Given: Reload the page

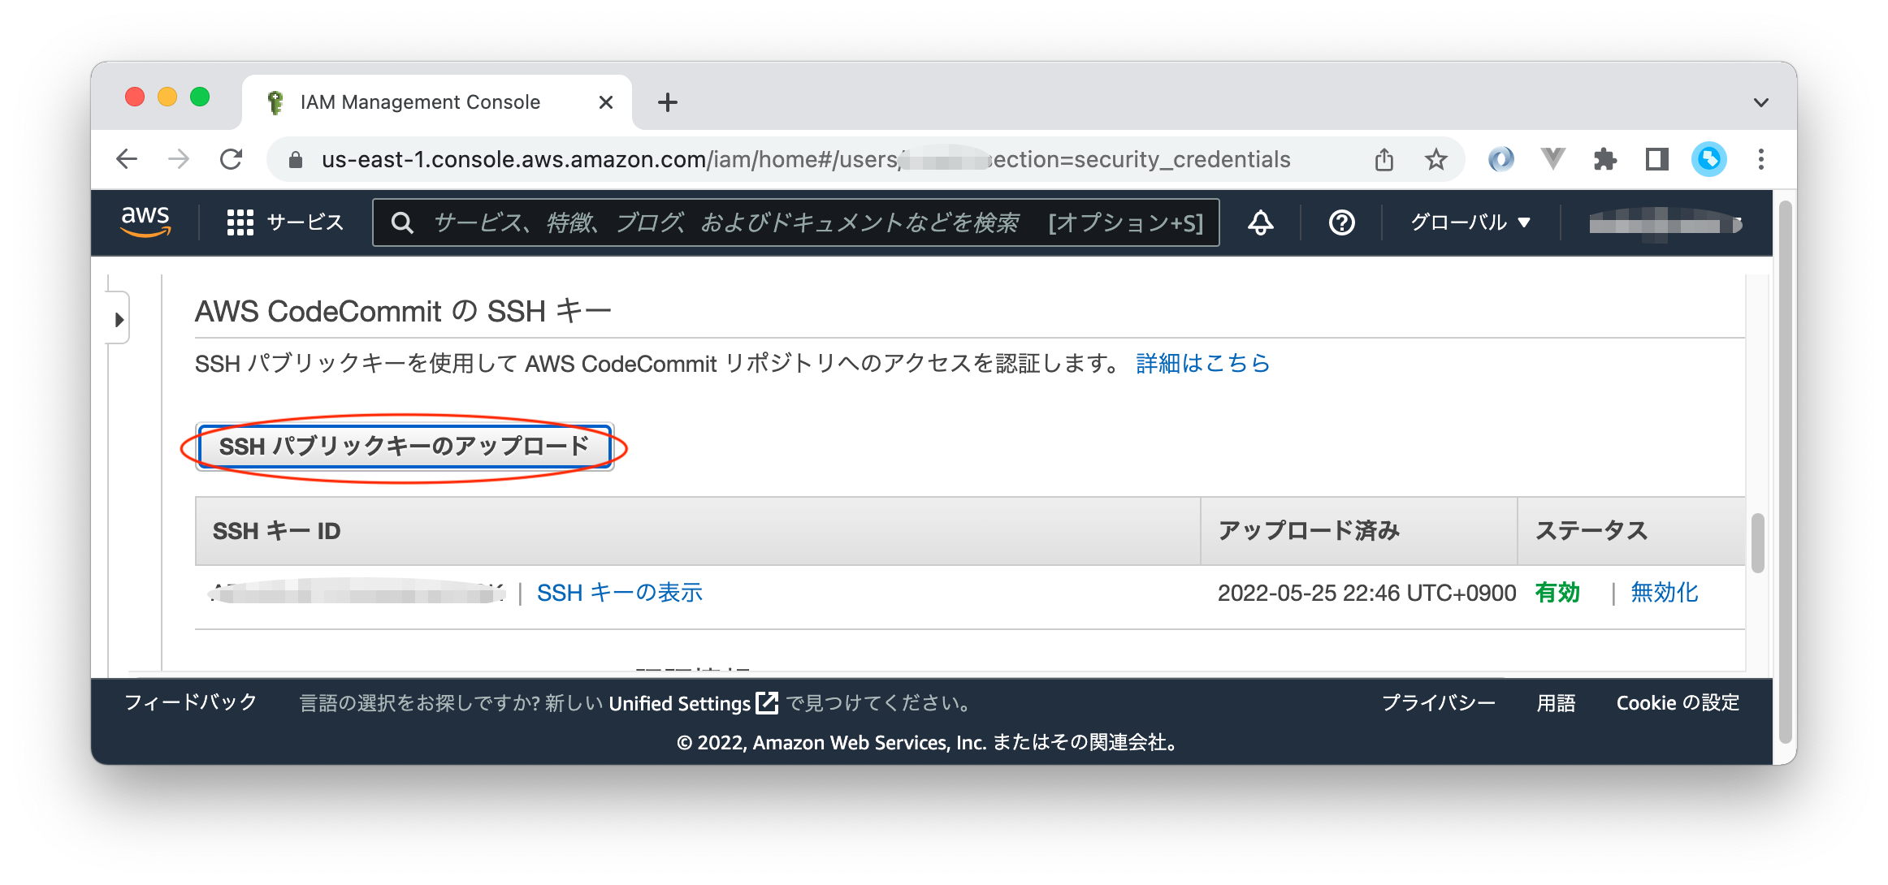Looking at the screenshot, I should [232, 159].
